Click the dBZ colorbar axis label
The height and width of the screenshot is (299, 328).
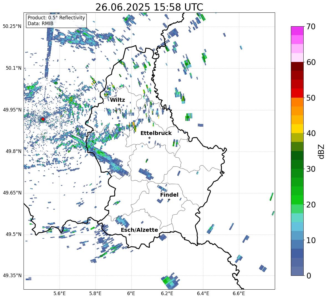click(x=321, y=151)
